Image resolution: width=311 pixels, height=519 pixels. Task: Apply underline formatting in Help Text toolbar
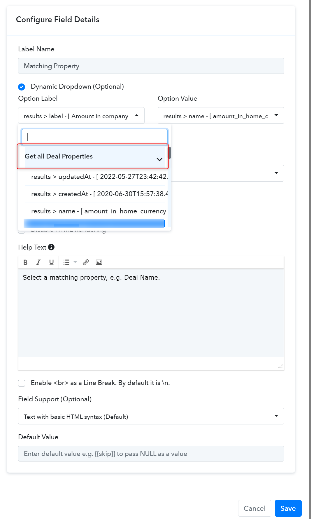pyautogui.click(x=51, y=262)
